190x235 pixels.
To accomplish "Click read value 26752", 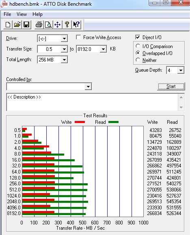I will click(175, 130).
